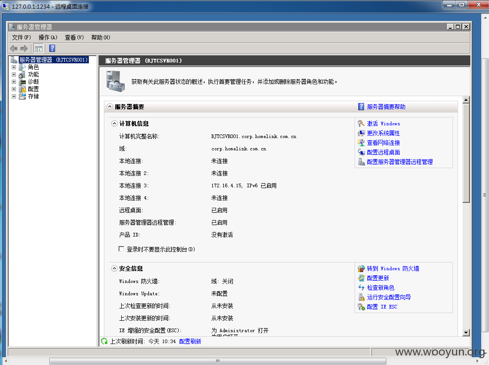Expand the 配置 tree node
Viewport: 489px width, 365px height.
[x=14, y=89]
